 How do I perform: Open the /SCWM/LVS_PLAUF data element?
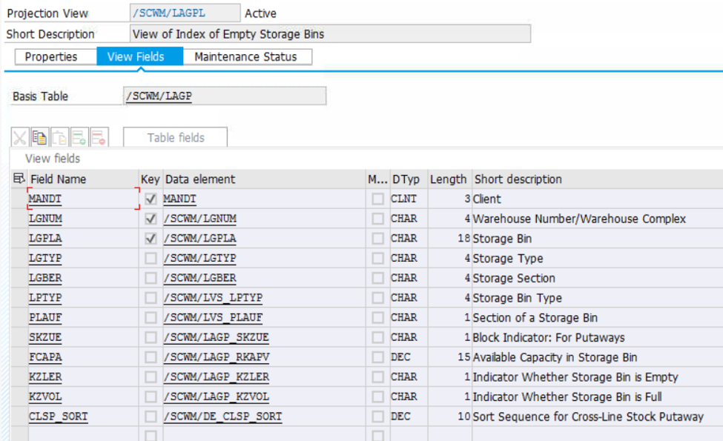(213, 317)
